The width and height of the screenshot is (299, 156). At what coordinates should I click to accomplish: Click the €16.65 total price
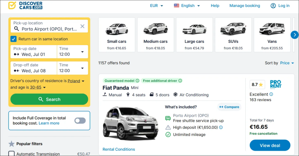pos(259,127)
